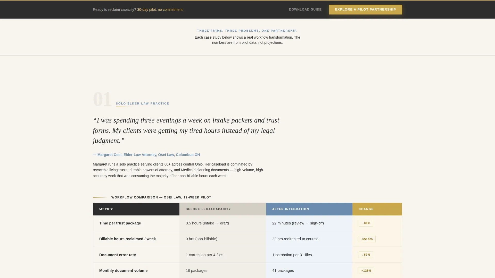Screen dimensions: 495x278
Task: Click the '3.5 hours (intake → draft)' cell
Action: (x=222, y=223)
